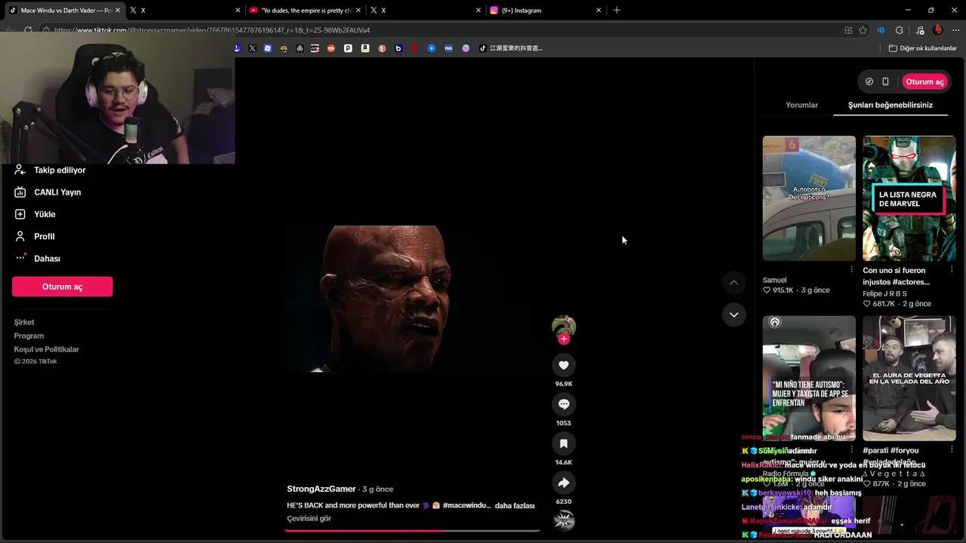Image resolution: width=966 pixels, height=543 pixels.
Task: Select the Şunları beğenebilirsiniz tab
Action: [891, 105]
